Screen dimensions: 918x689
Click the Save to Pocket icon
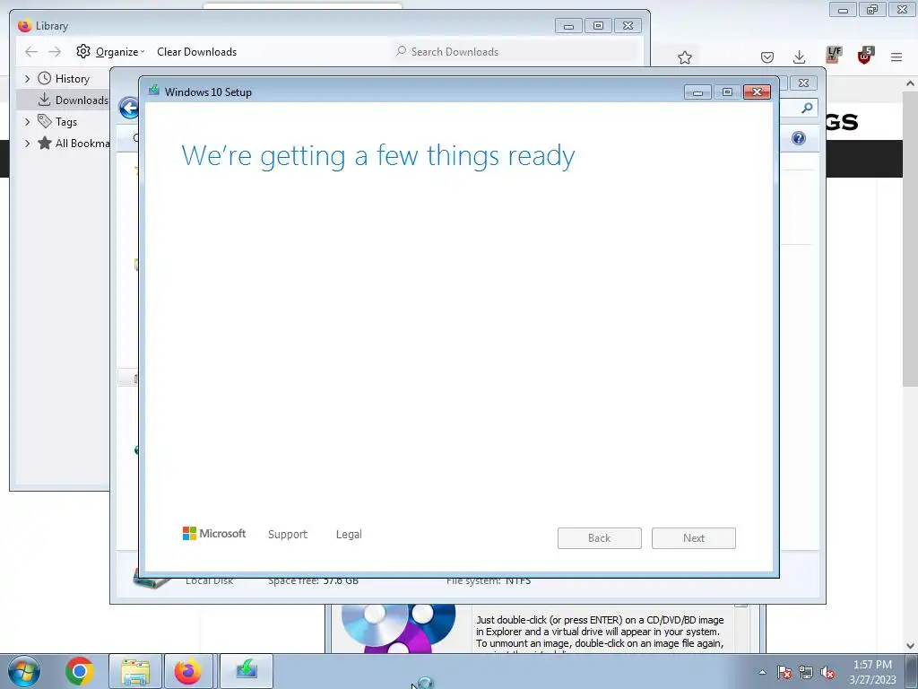(767, 57)
